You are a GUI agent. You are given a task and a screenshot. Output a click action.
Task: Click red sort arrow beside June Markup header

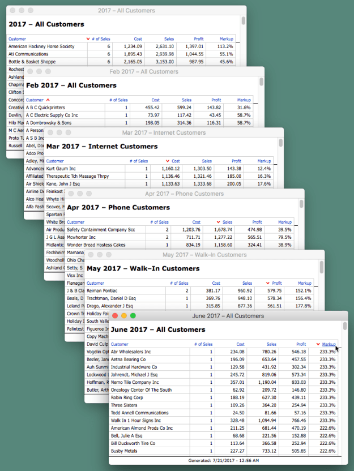(318, 344)
